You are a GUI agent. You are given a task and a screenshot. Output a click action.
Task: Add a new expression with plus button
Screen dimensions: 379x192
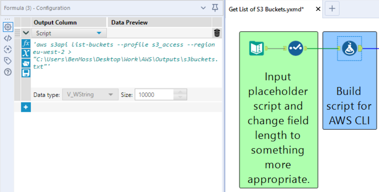click(26, 107)
